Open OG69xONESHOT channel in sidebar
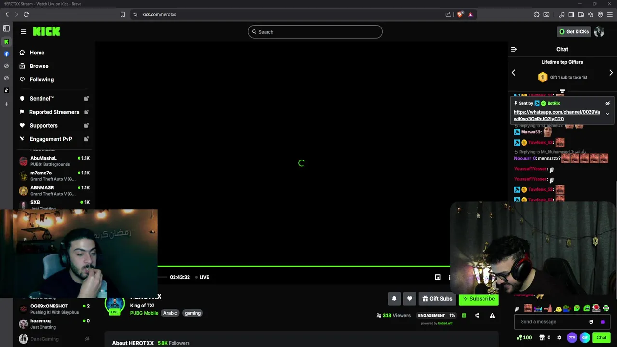Viewport: 617px width, 347px height. [54, 309]
